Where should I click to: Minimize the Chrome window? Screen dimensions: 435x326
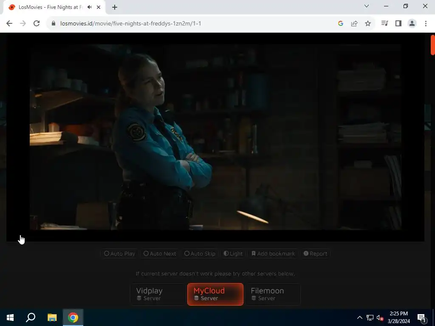pos(386,6)
